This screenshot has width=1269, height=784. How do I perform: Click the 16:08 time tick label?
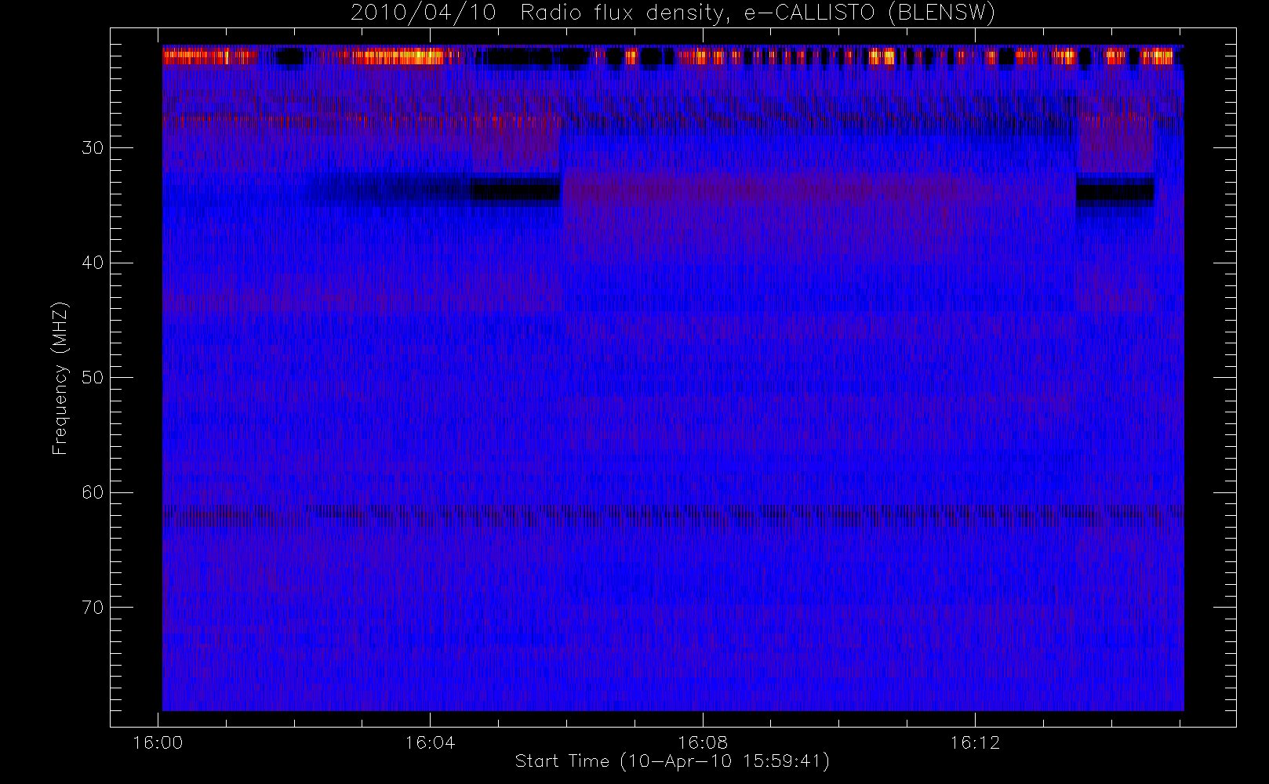point(703,742)
